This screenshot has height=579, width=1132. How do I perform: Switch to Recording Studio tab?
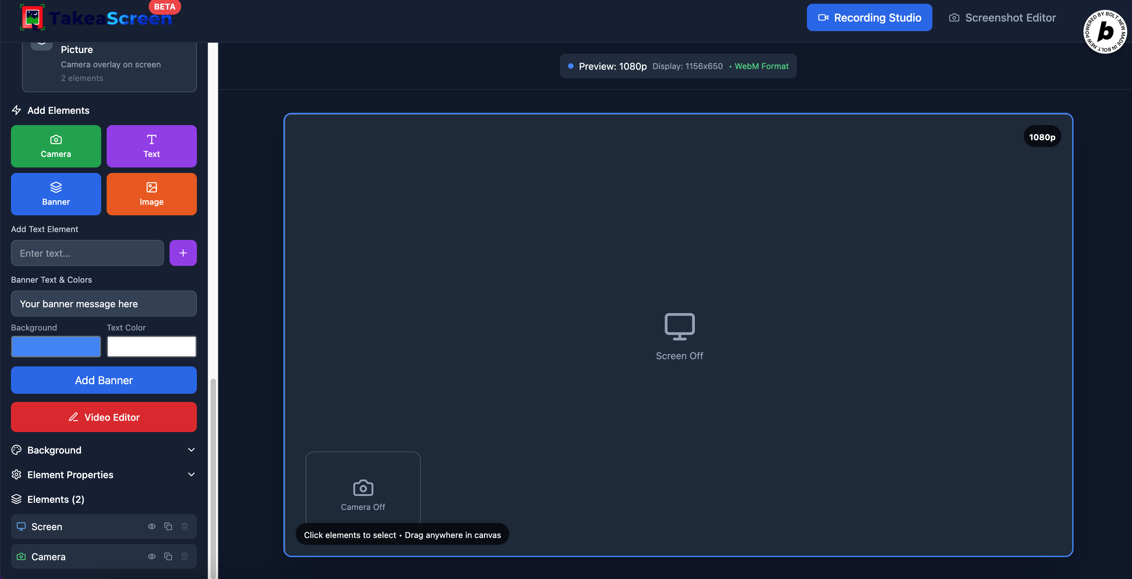point(869,17)
